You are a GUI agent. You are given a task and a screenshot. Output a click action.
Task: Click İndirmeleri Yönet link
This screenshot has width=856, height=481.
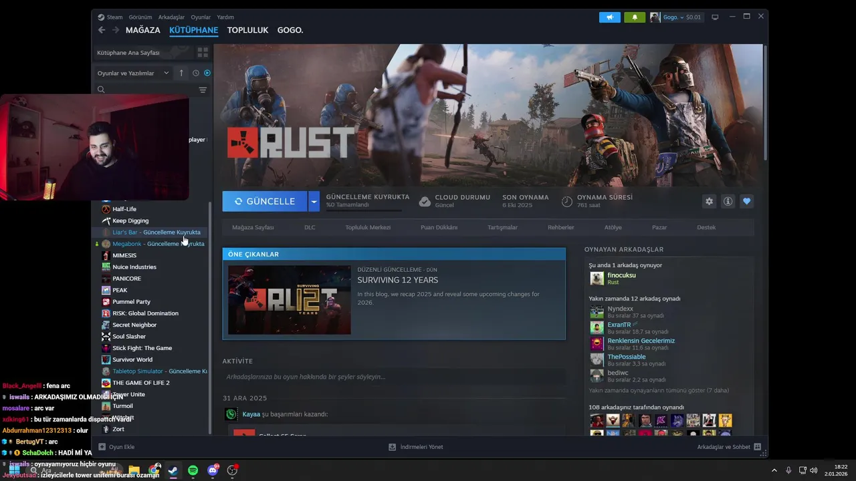(x=416, y=447)
